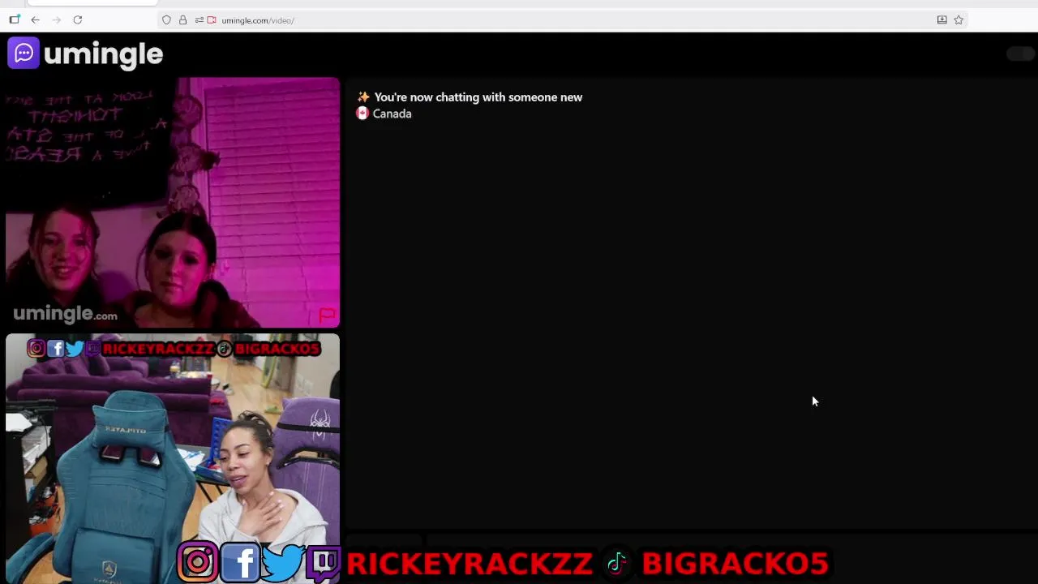The width and height of the screenshot is (1038, 584).
Task: Toggle the dark switch at top right
Action: (x=1020, y=54)
